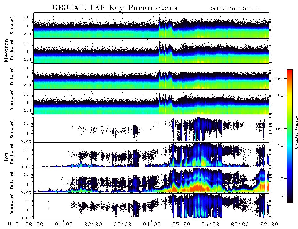Click the "Electron" group axis label
This screenshot has width=298, height=229.
[6, 50]
